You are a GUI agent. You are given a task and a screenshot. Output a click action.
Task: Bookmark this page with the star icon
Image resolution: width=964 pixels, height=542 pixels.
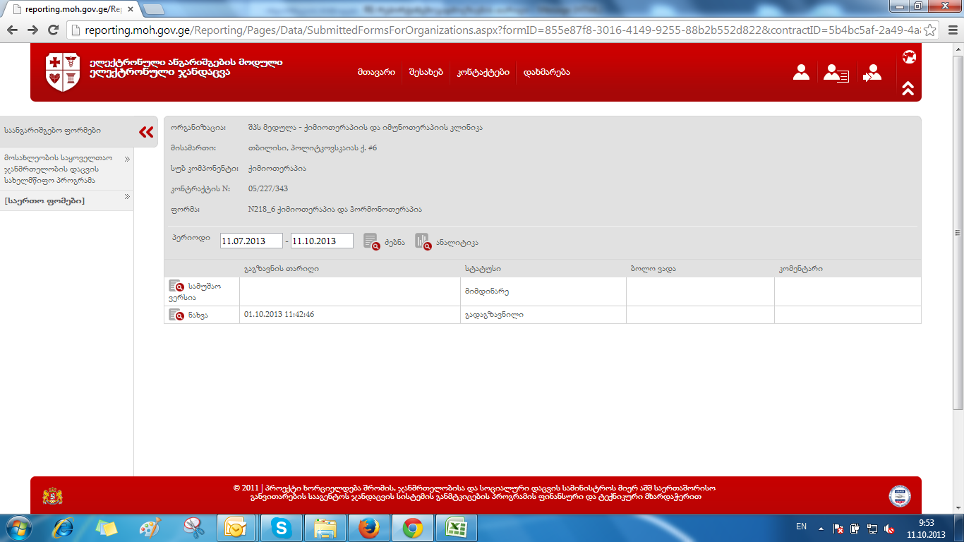930,30
